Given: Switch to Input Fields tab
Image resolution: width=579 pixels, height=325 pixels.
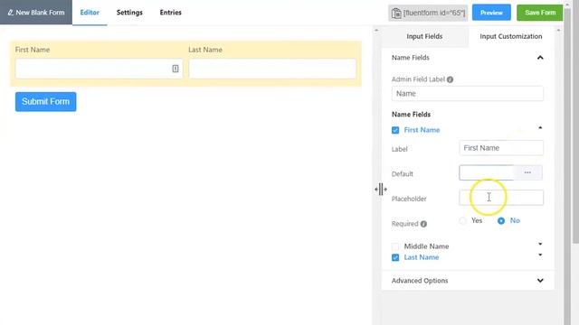Looking at the screenshot, I should click(424, 36).
